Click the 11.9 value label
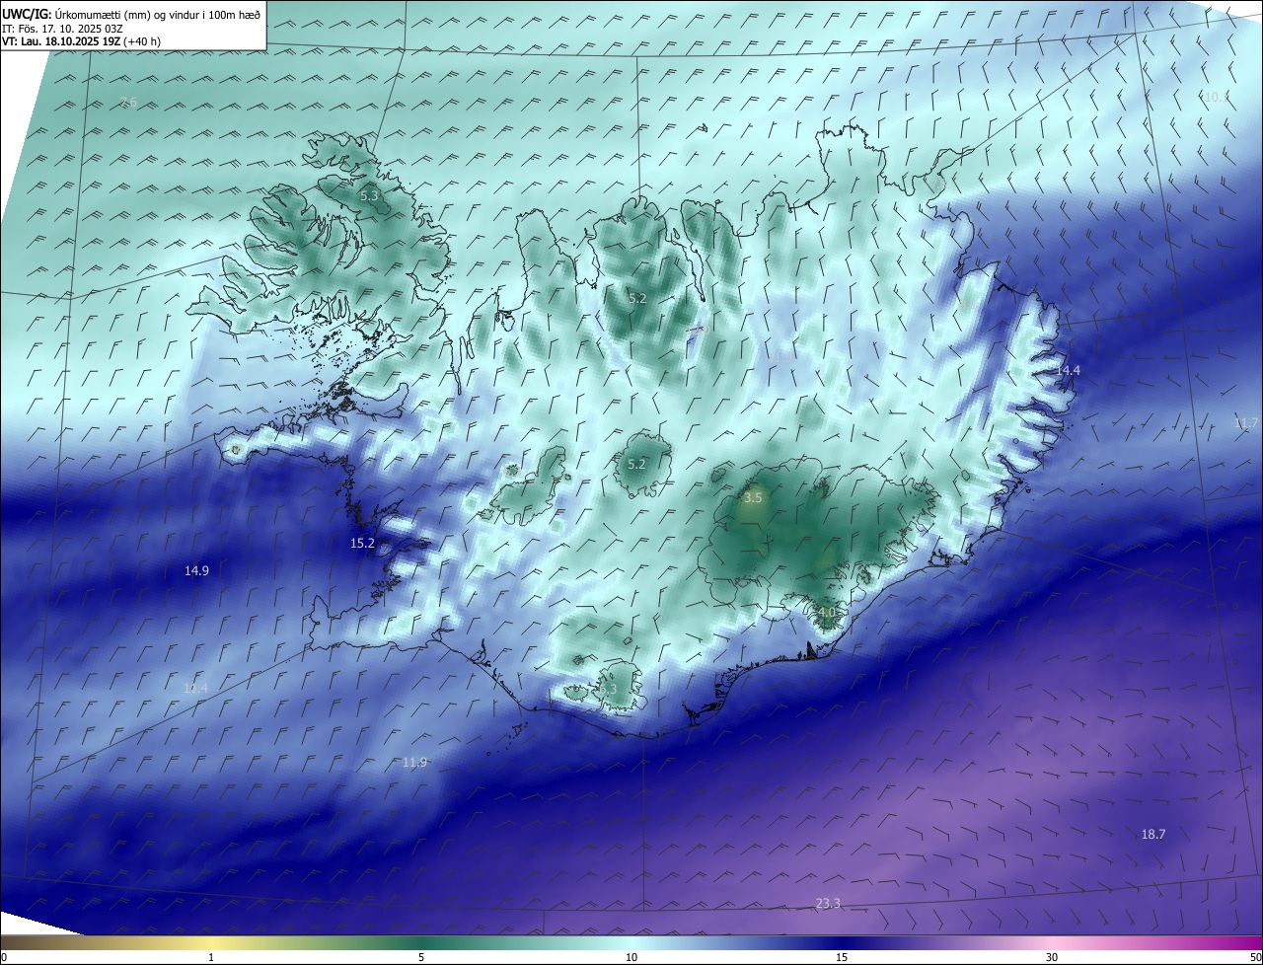The width and height of the screenshot is (1263, 965). point(415,762)
